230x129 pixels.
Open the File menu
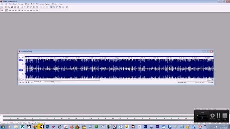pos(2,4)
